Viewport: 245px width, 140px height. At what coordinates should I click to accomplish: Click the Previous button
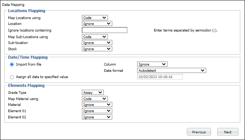(199, 132)
